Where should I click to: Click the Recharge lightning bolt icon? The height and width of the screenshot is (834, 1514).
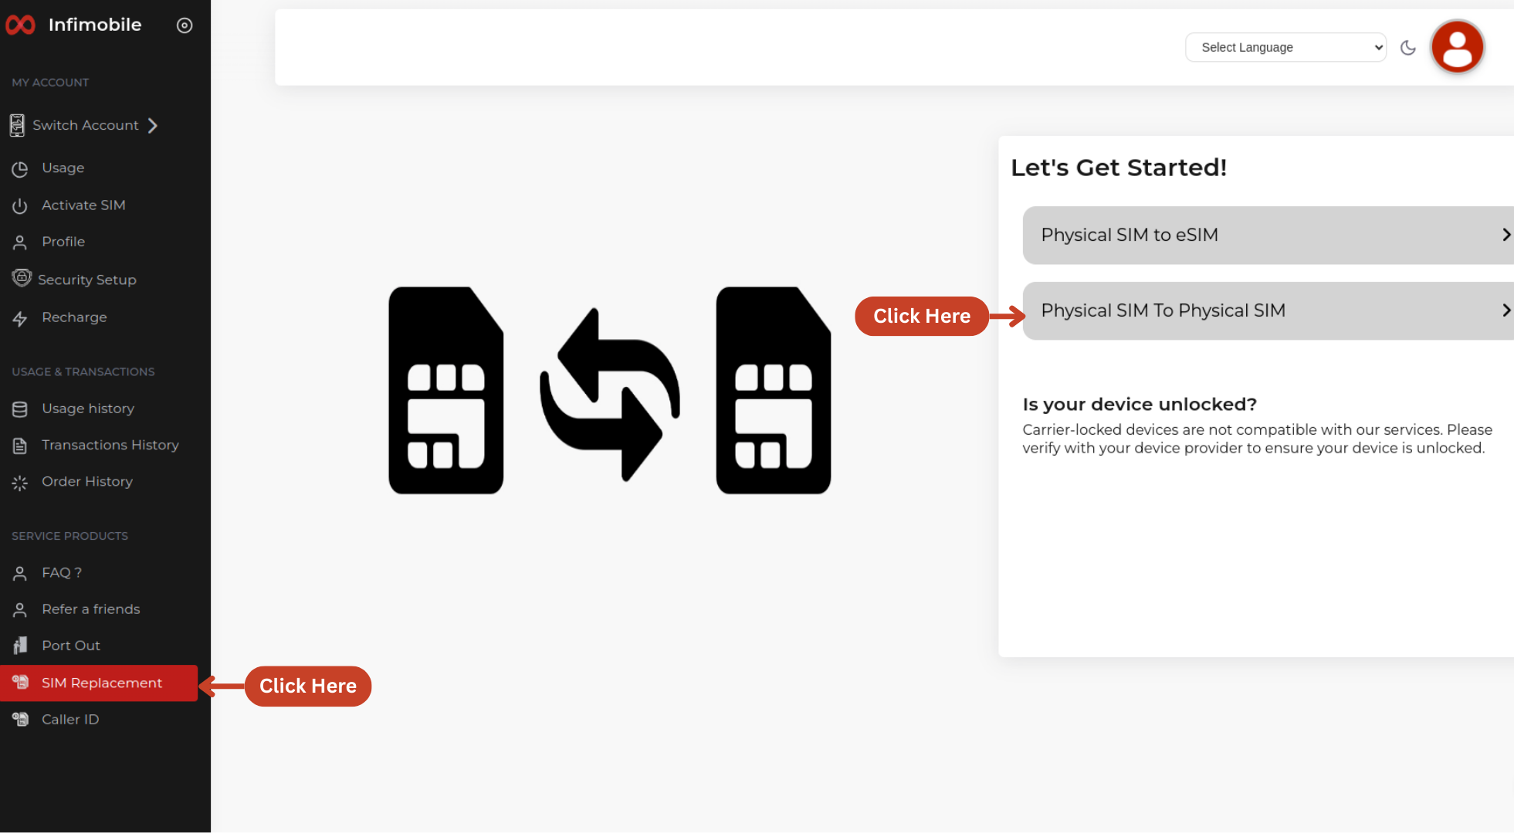click(20, 318)
